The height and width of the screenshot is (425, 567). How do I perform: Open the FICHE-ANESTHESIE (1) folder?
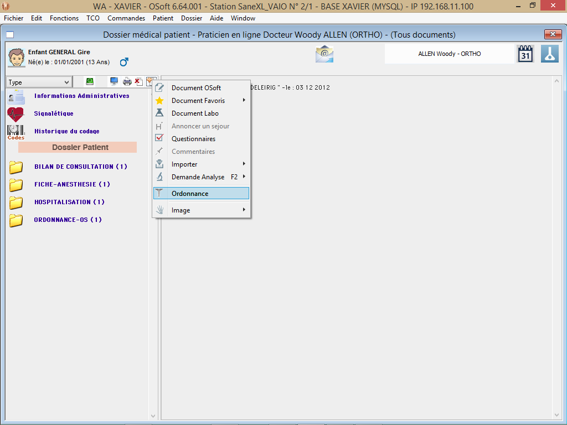click(72, 184)
